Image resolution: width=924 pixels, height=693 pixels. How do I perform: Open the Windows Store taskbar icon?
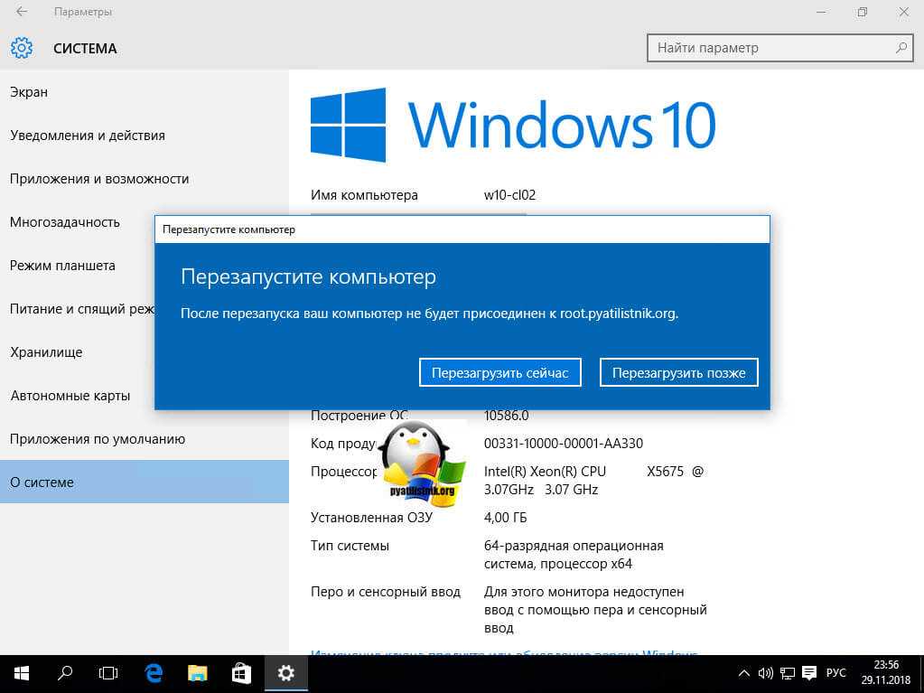pos(241,672)
